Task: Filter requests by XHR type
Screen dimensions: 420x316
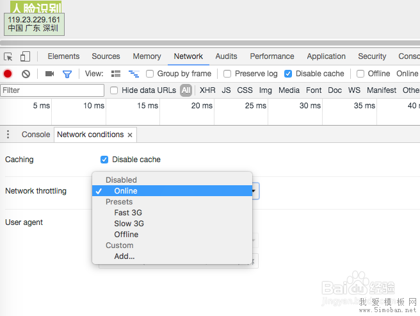Action: point(207,90)
